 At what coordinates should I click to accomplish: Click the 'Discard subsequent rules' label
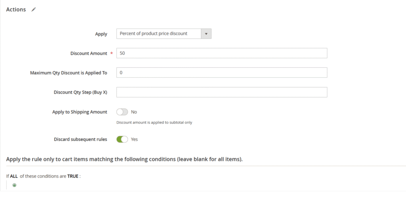coord(80,139)
